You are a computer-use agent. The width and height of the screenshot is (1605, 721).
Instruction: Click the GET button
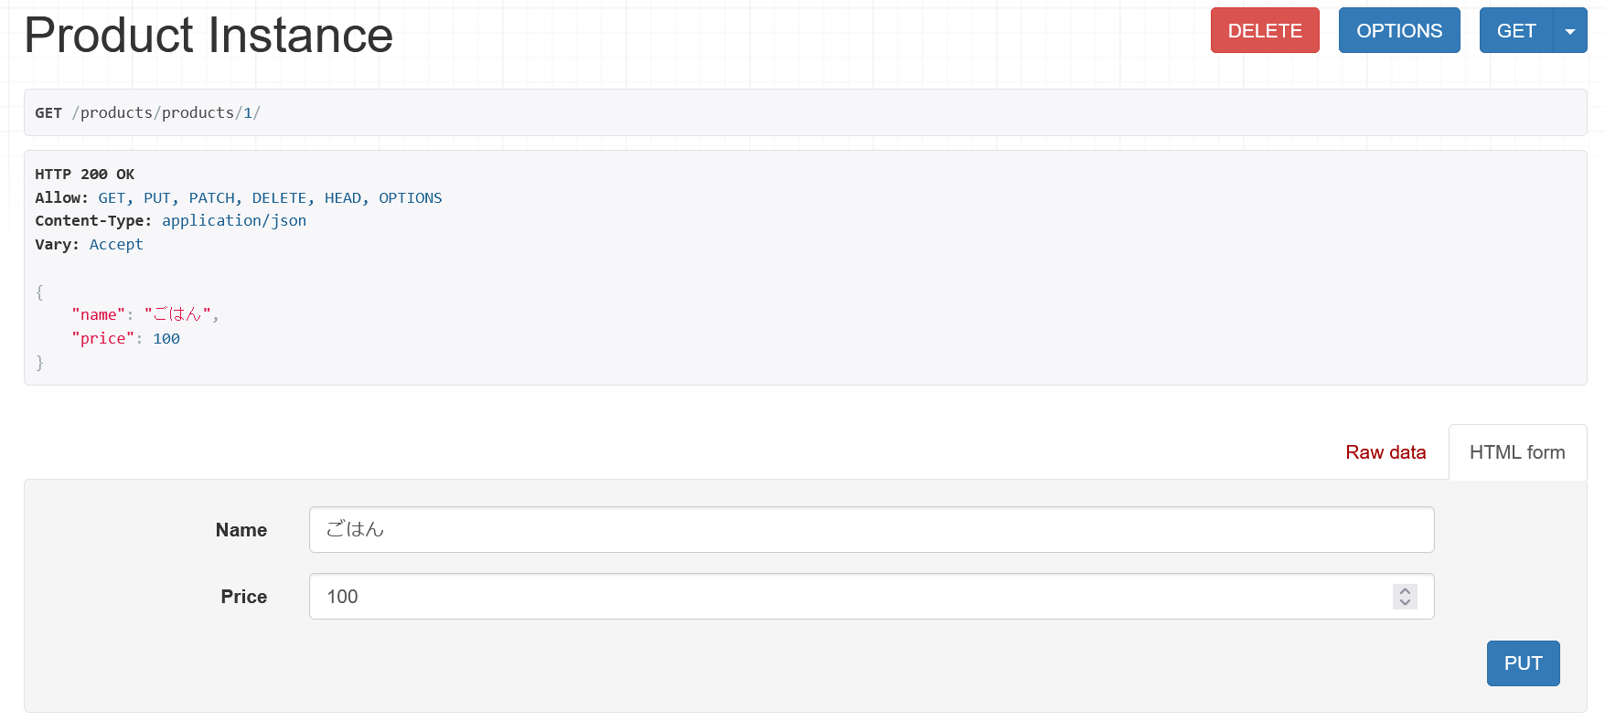point(1516,30)
